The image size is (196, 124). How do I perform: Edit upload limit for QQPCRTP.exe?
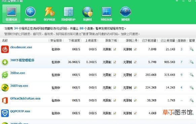point(135,113)
